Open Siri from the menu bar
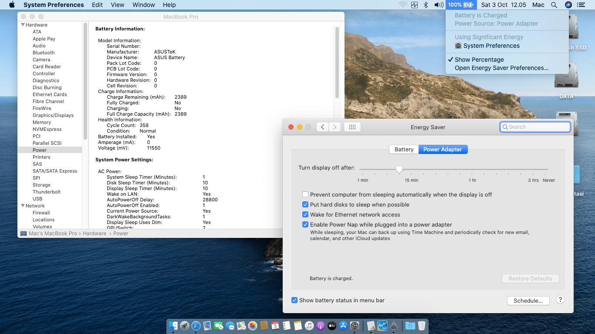The width and height of the screenshot is (595, 334). click(568, 5)
